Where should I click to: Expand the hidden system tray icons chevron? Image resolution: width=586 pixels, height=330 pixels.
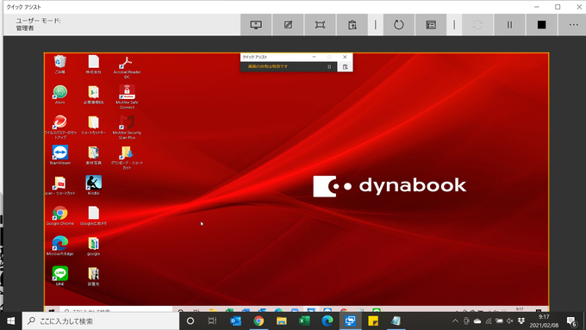[455, 321]
